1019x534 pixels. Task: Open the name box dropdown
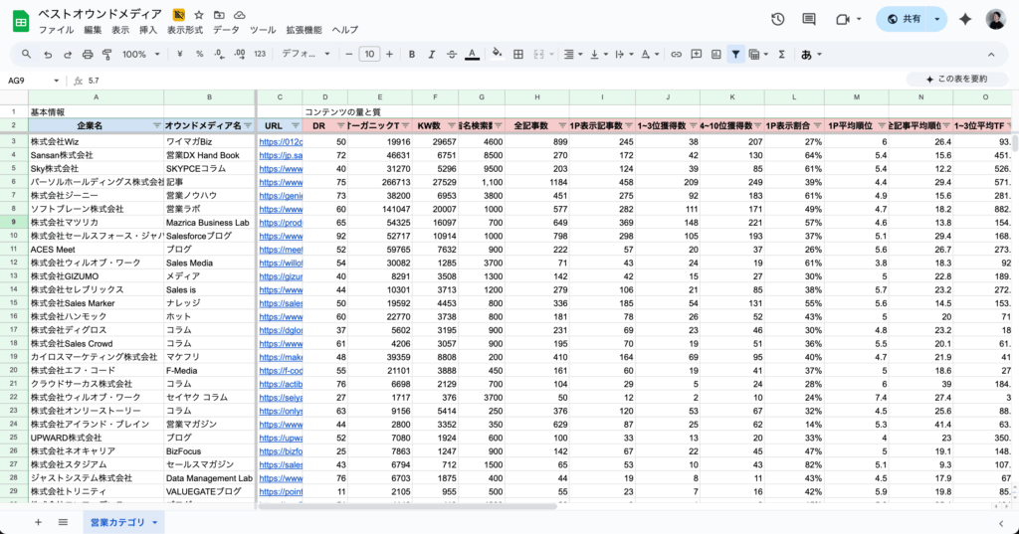[x=56, y=81]
